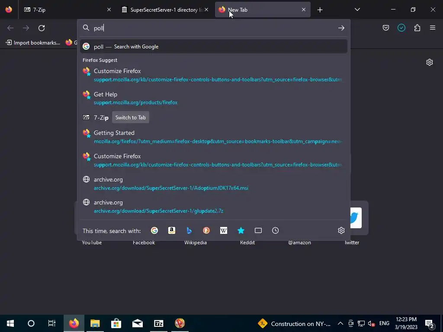The width and height of the screenshot is (443, 332).
Task: Click the address bar containing 'poll'
Action: point(213,28)
